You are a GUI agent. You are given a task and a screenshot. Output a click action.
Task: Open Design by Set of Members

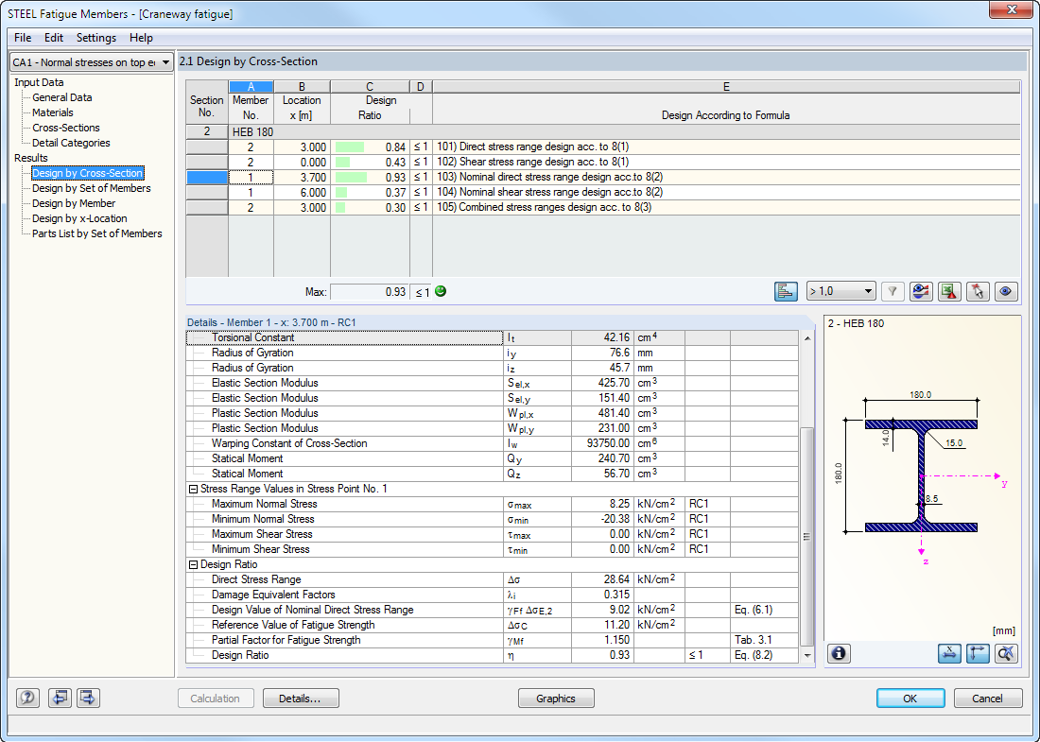(x=92, y=188)
